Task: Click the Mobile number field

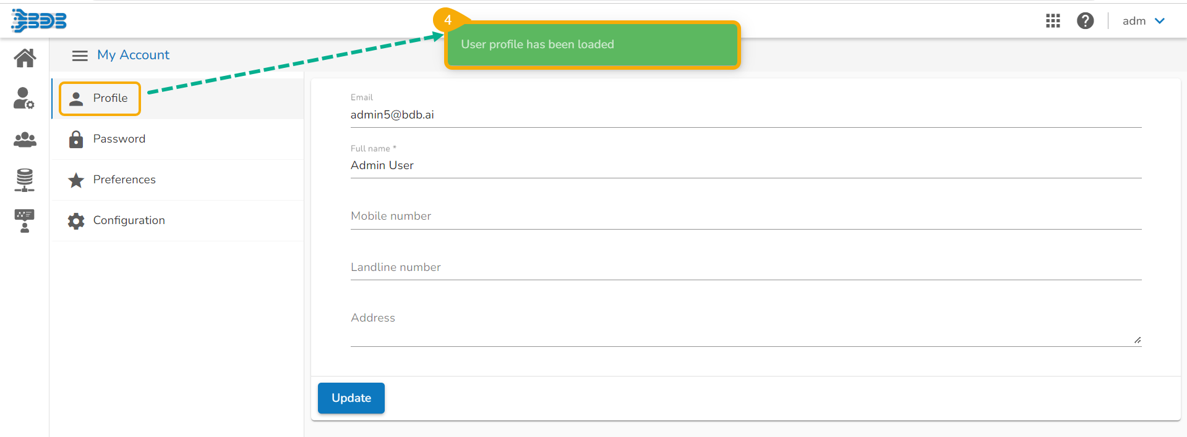Action: 745,217
